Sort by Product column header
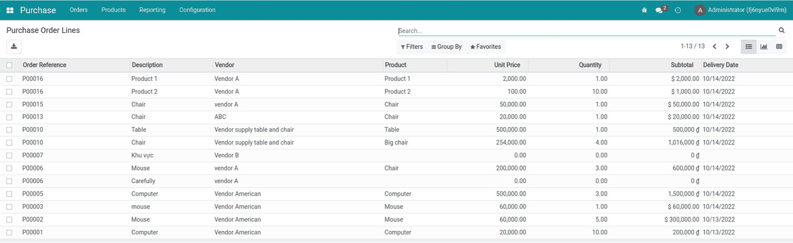Image resolution: width=793 pixels, height=243 pixels. 395,65
